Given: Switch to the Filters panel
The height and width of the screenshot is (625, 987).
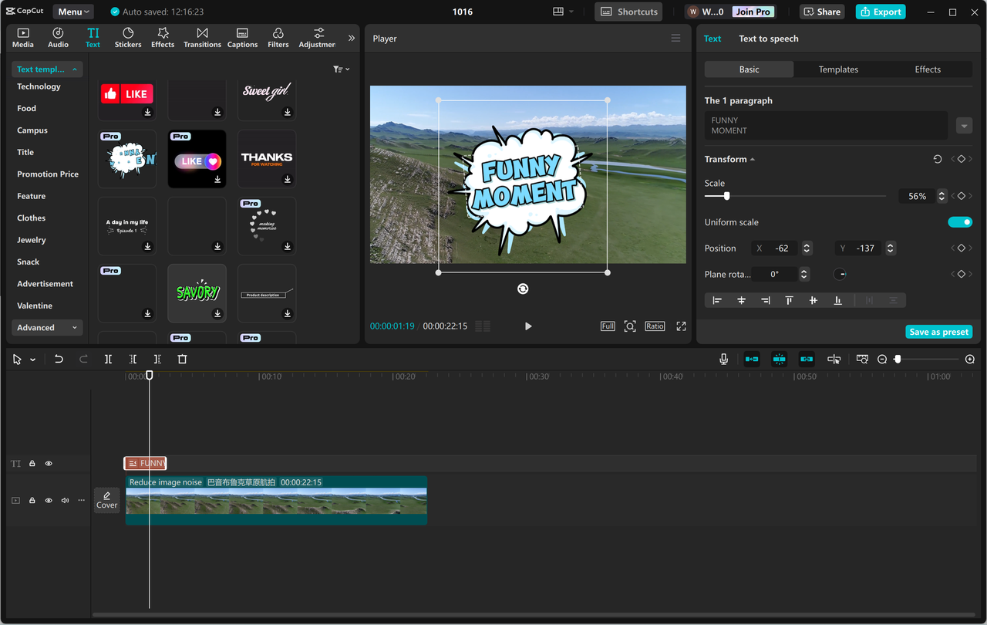Looking at the screenshot, I should click(278, 37).
